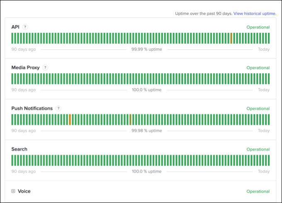Viewport: 282px width, 203px height.
Task: Select the orange incident bar in API chart
Action: (231, 38)
